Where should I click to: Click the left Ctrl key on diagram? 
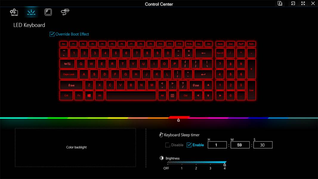(66, 95)
